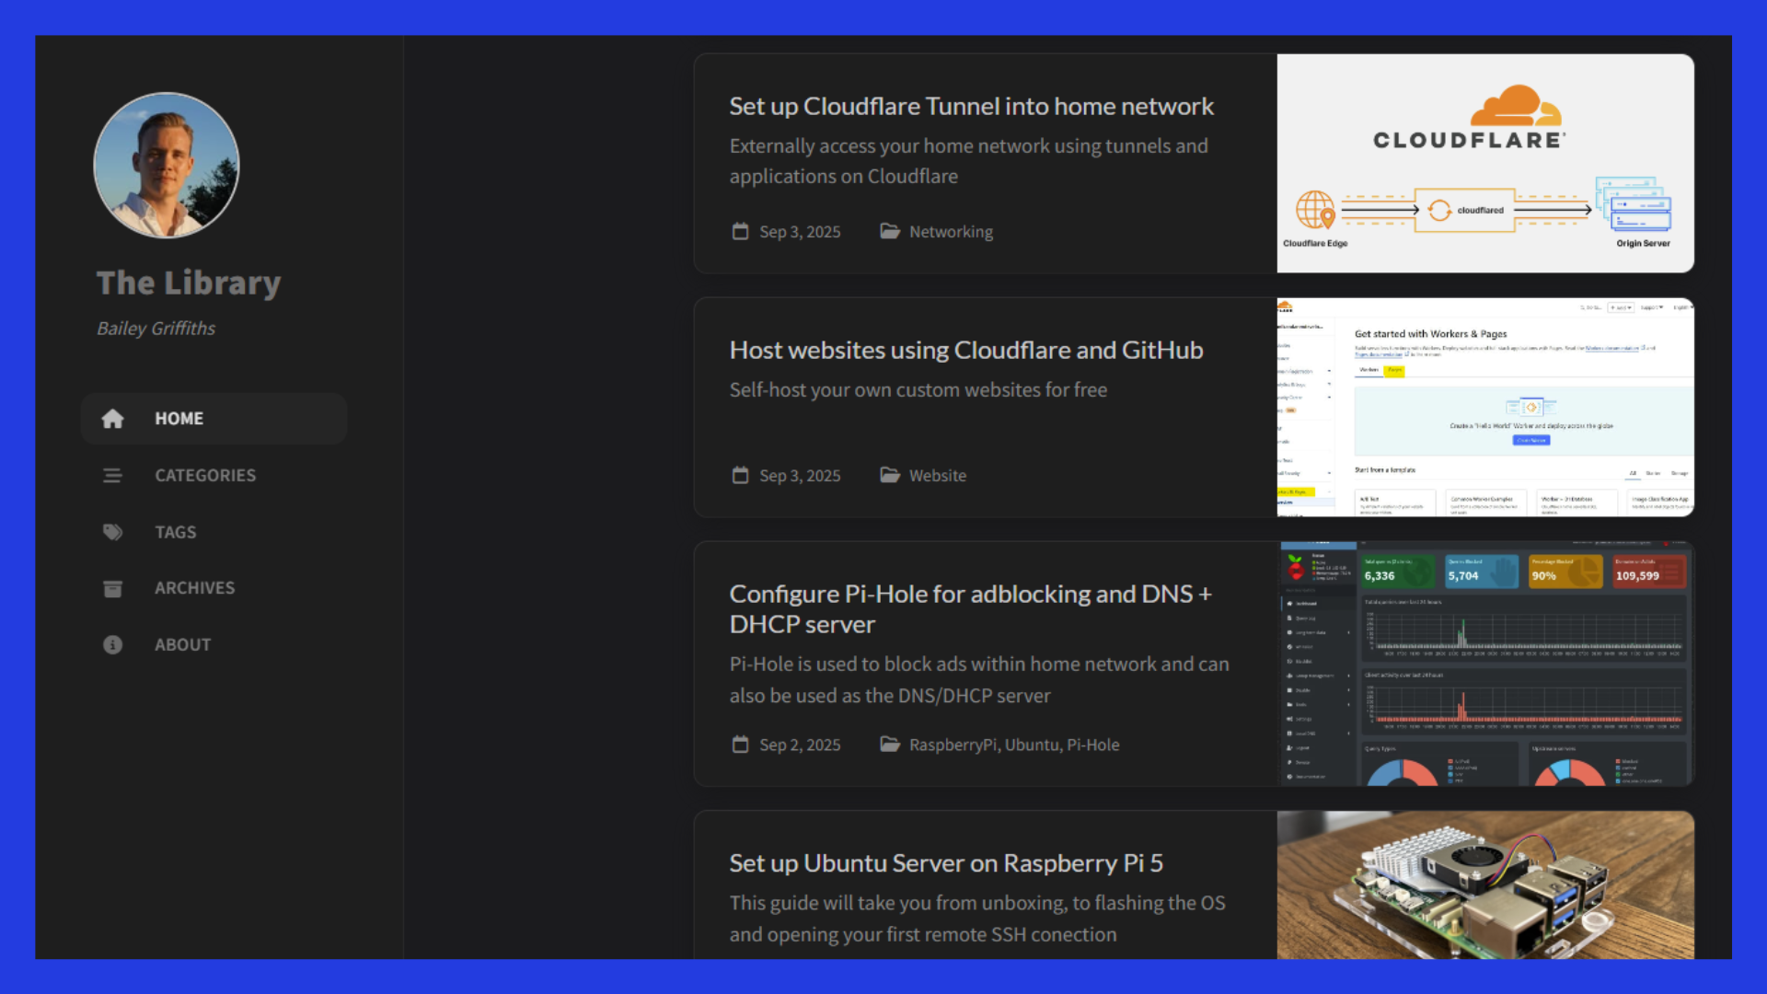The width and height of the screenshot is (1767, 994).
Task: Click the Pi-Hole dashboard thumbnail image
Action: click(1484, 664)
